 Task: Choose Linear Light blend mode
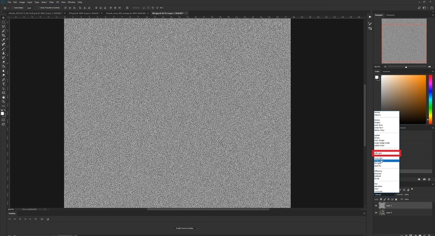pyautogui.click(x=387, y=161)
